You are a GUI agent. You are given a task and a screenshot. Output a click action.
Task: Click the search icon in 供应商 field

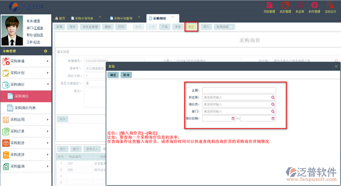tap(273, 97)
